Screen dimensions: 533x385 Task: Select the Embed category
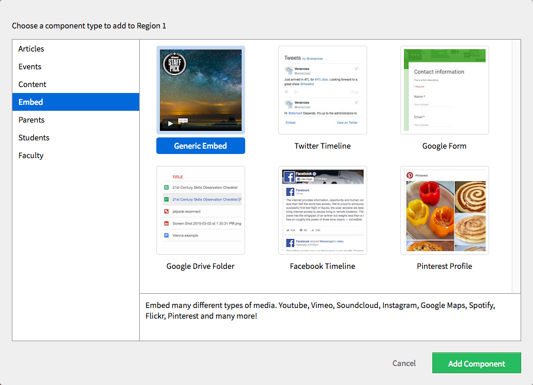[x=31, y=102]
